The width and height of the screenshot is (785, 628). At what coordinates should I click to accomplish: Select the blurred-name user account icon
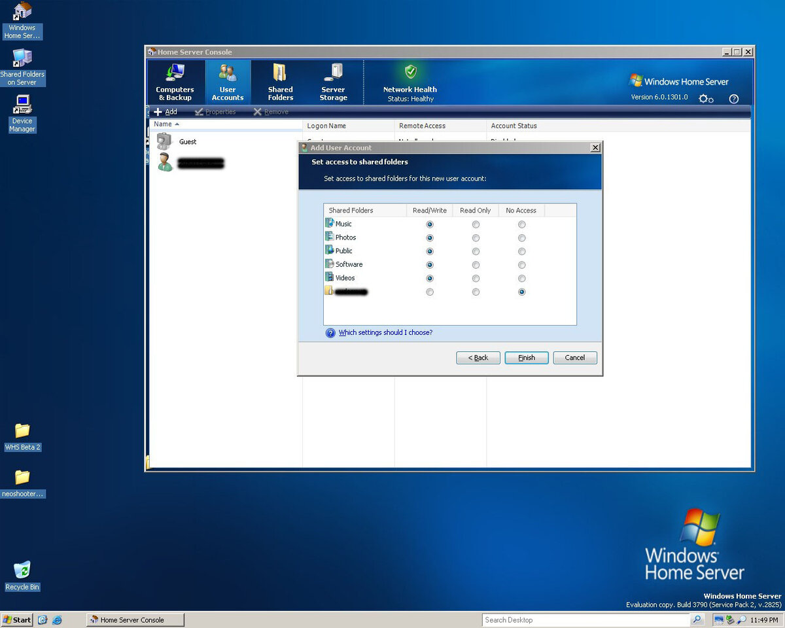click(165, 162)
